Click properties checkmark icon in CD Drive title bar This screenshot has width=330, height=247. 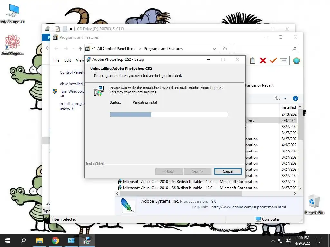[x=58, y=29]
